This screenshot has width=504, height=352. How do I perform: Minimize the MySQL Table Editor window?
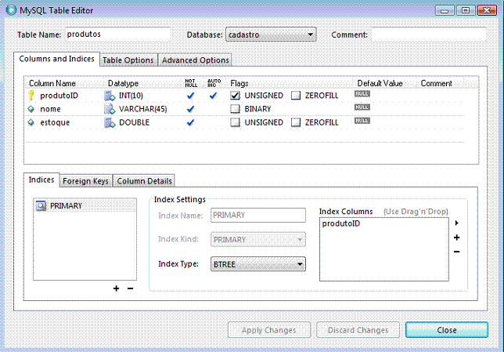click(445, 10)
